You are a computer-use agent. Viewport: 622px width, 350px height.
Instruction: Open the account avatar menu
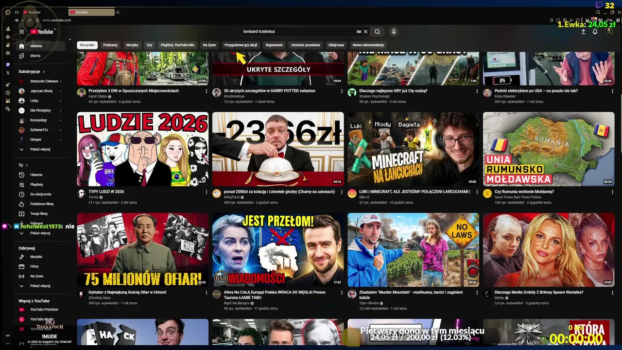[609, 32]
